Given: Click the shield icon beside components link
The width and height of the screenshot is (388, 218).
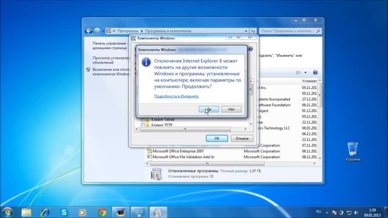Looking at the screenshot, I should (89, 70).
